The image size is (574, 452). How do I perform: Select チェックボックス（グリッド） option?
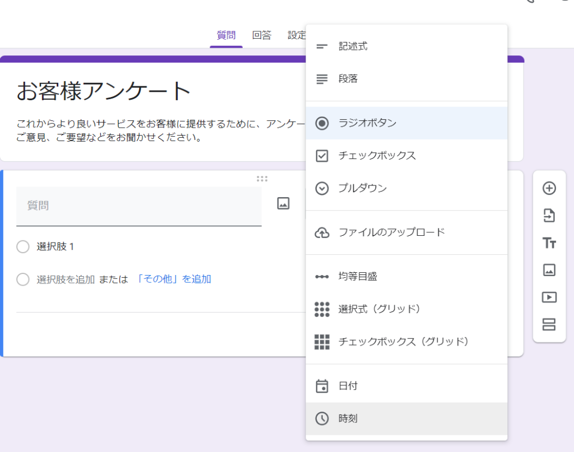click(x=406, y=342)
